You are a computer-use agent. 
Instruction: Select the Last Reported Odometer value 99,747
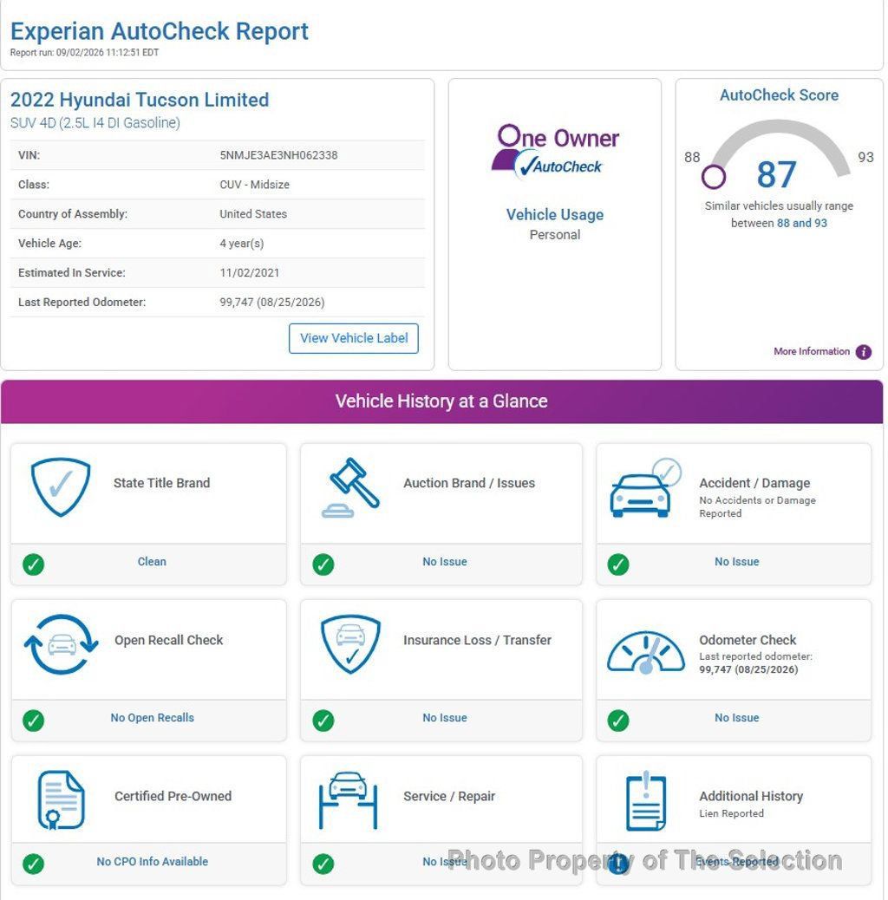(x=272, y=302)
